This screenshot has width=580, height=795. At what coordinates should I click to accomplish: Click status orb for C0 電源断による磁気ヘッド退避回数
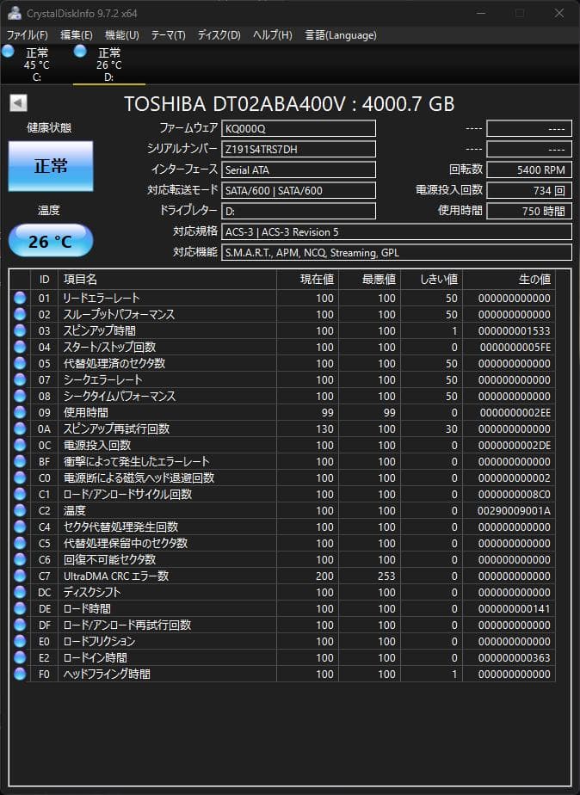(20, 478)
